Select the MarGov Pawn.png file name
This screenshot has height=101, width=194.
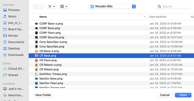tap(51, 83)
